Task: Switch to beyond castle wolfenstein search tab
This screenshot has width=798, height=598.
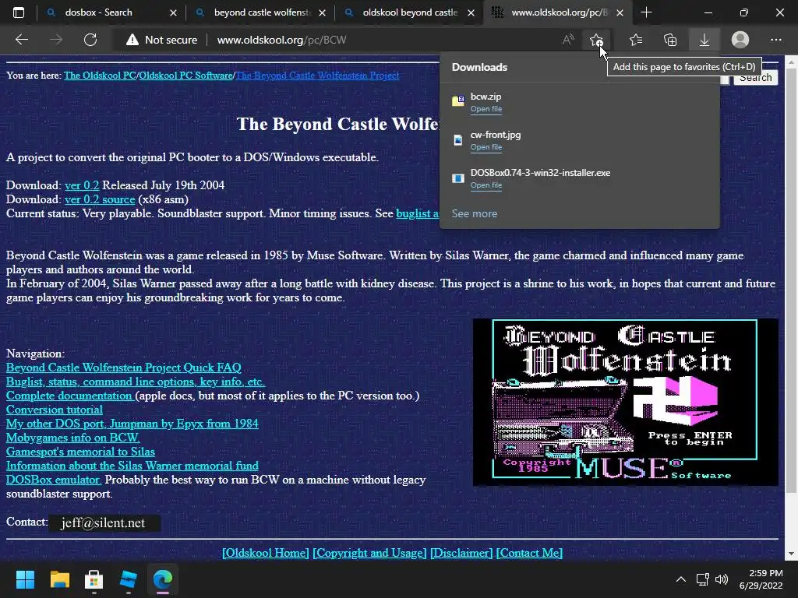Action: point(262,12)
